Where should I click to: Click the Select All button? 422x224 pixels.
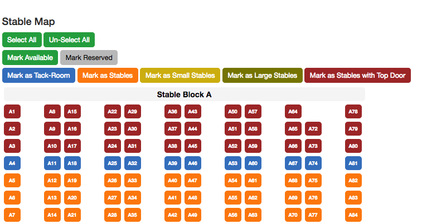click(x=22, y=40)
